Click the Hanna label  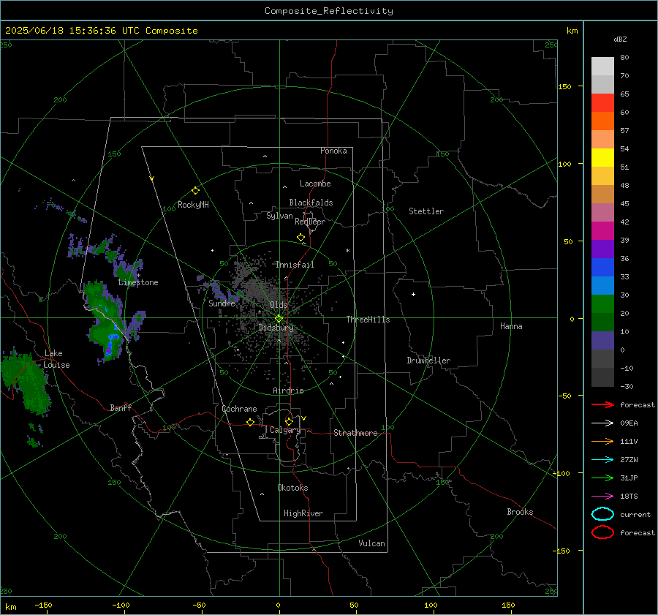point(511,326)
